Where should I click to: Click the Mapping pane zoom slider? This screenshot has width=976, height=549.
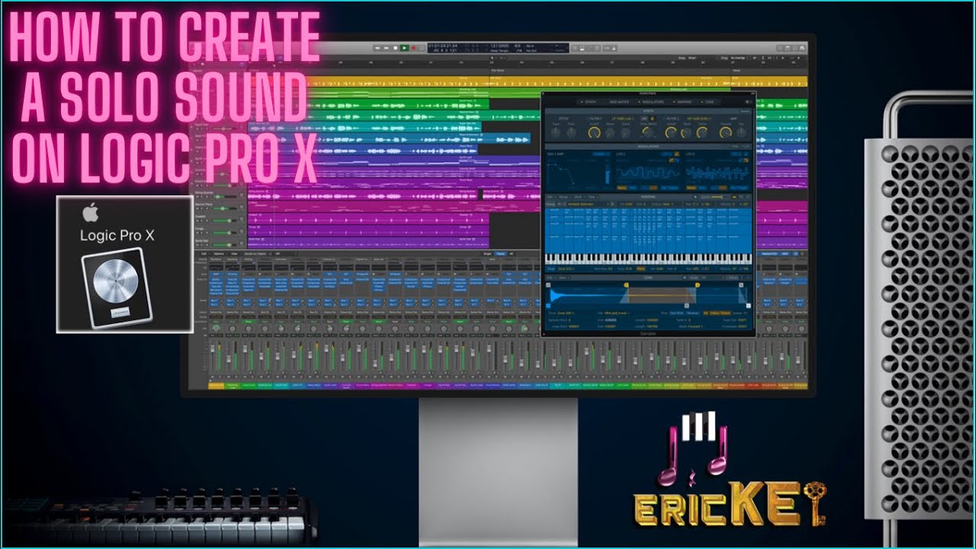718,197
